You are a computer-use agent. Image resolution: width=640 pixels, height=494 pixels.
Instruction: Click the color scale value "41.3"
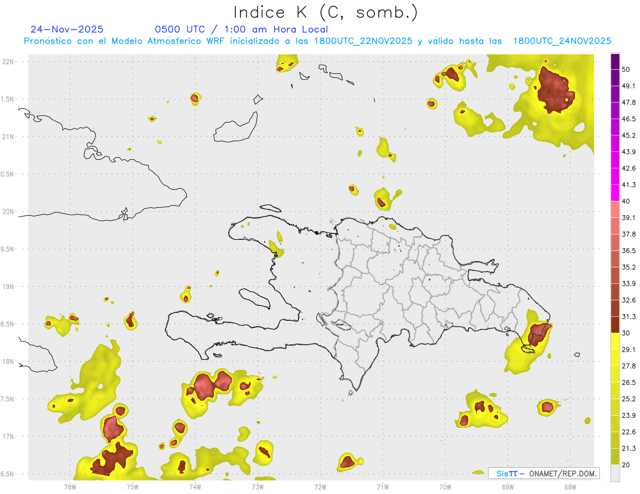[628, 185]
